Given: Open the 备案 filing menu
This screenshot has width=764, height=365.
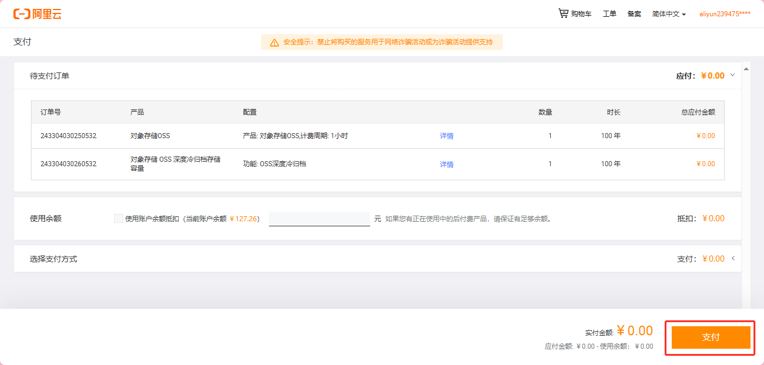Looking at the screenshot, I should (x=634, y=14).
